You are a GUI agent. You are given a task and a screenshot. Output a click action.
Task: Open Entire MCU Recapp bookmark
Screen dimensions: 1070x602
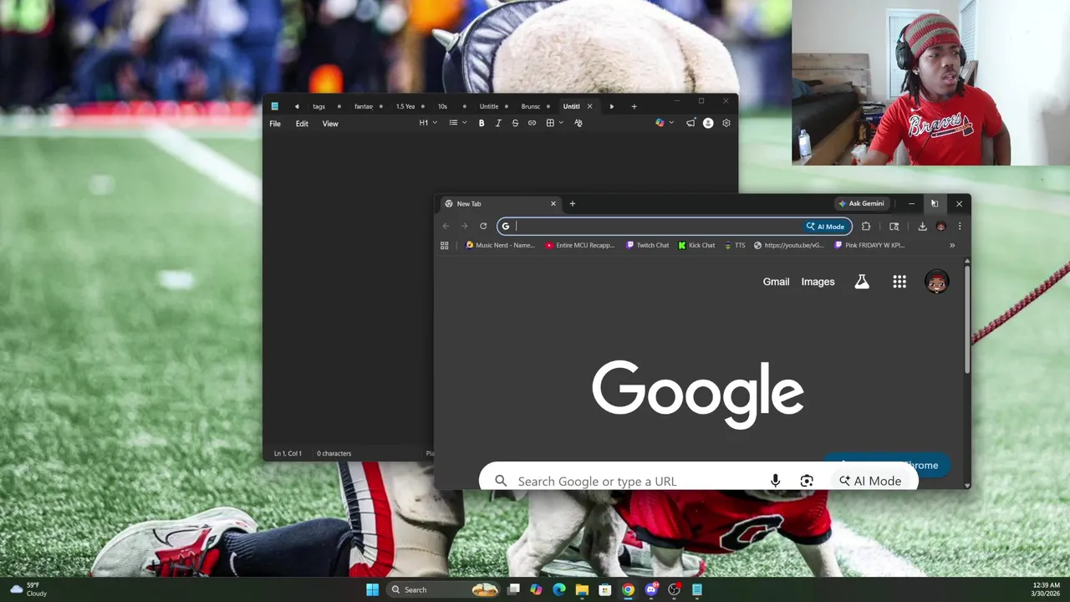(579, 245)
